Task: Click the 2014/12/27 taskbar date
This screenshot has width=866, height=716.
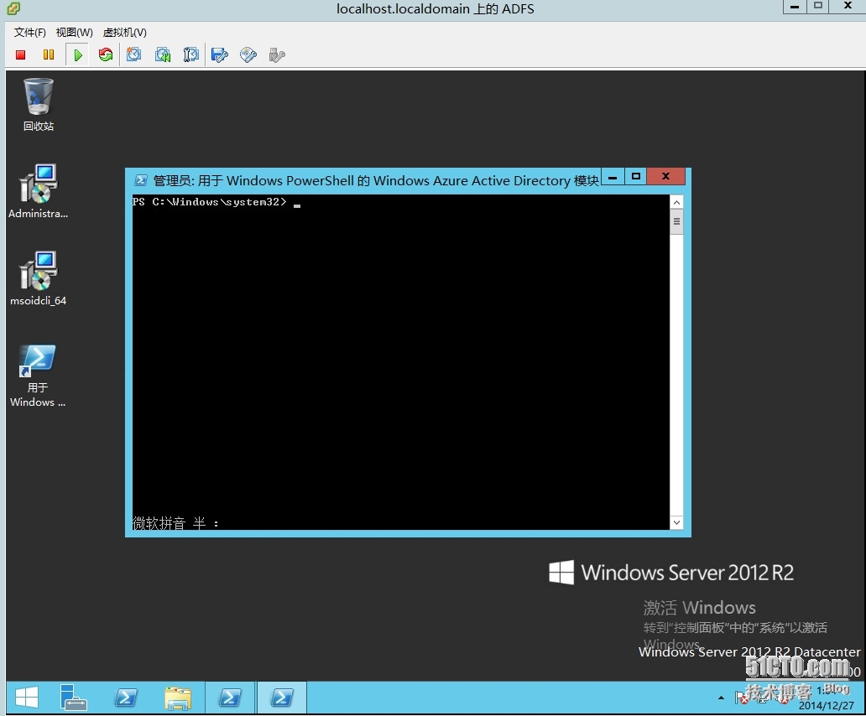Action: 827,705
